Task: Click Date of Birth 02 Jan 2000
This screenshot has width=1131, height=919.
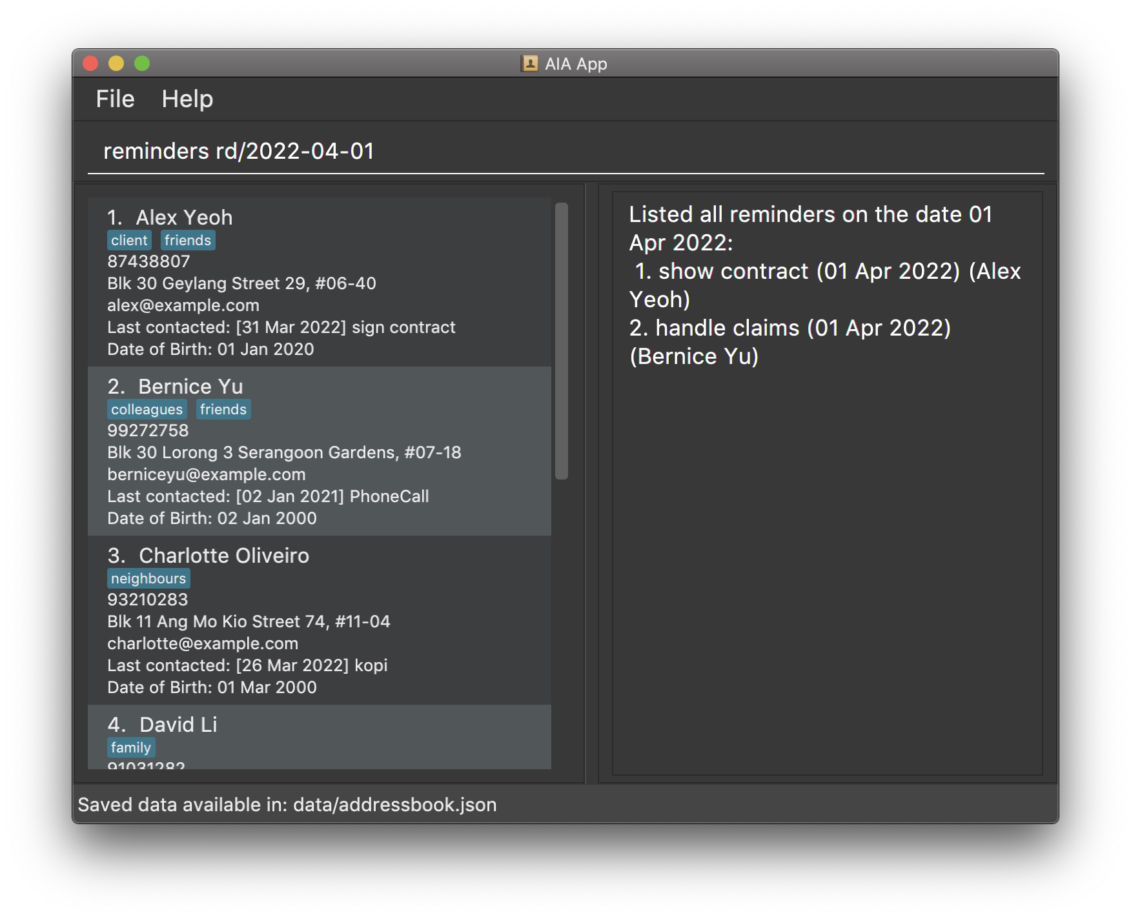Action: click(x=212, y=518)
